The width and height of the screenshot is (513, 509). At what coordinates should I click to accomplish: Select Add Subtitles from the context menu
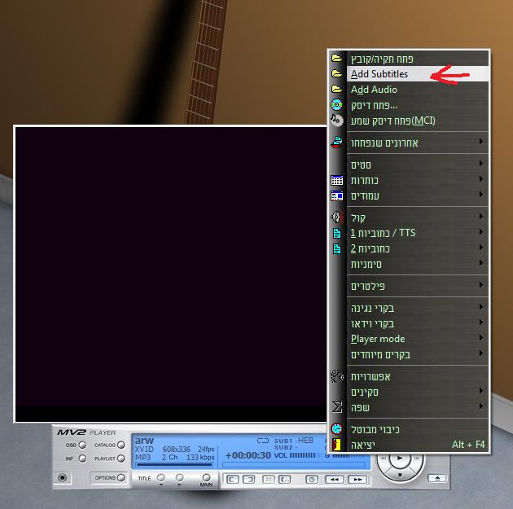click(379, 74)
